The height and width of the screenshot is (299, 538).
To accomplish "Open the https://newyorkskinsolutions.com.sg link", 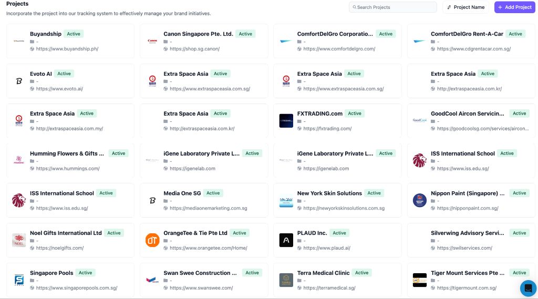I will point(344,208).
